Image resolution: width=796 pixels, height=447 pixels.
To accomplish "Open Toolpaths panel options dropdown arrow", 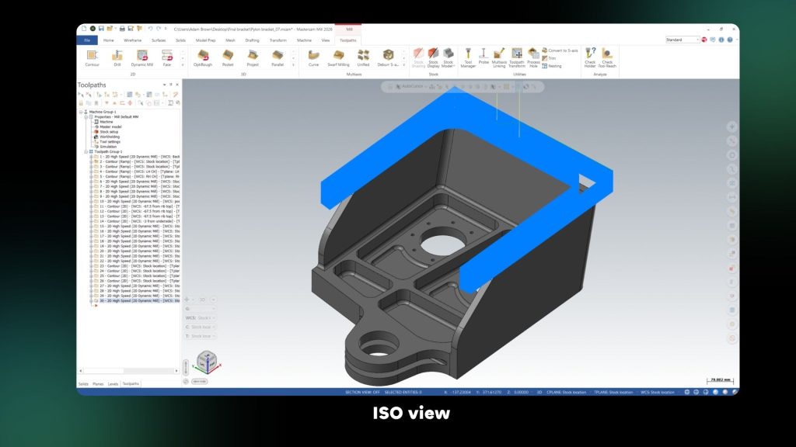I will 165,85.
